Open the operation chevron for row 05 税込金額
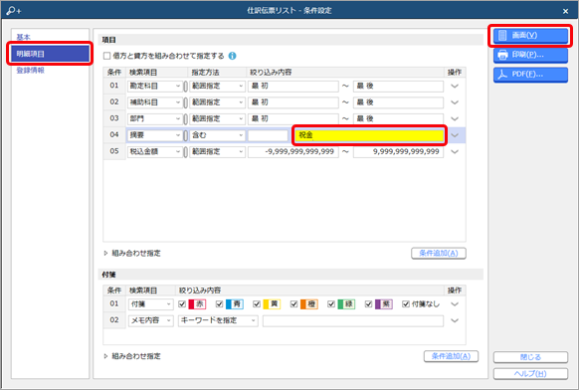Image resolution: width=579 pixels, height=390 pixels. pos(455,152)
